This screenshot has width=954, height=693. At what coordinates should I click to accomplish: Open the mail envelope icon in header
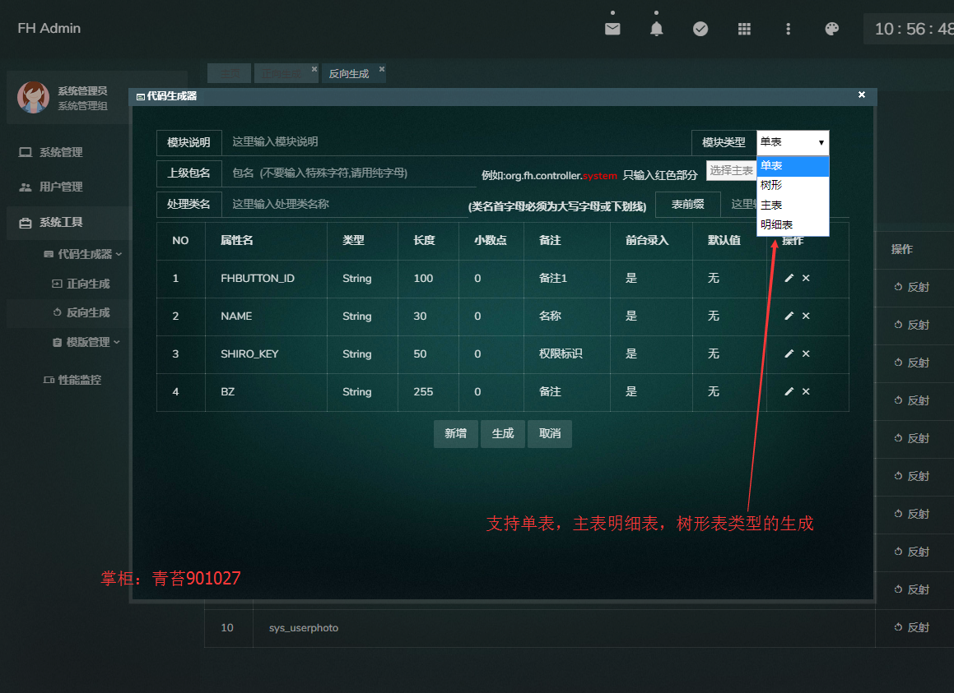612,29
